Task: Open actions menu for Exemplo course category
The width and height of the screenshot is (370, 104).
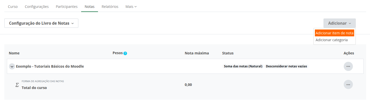Action: [348, 66]
